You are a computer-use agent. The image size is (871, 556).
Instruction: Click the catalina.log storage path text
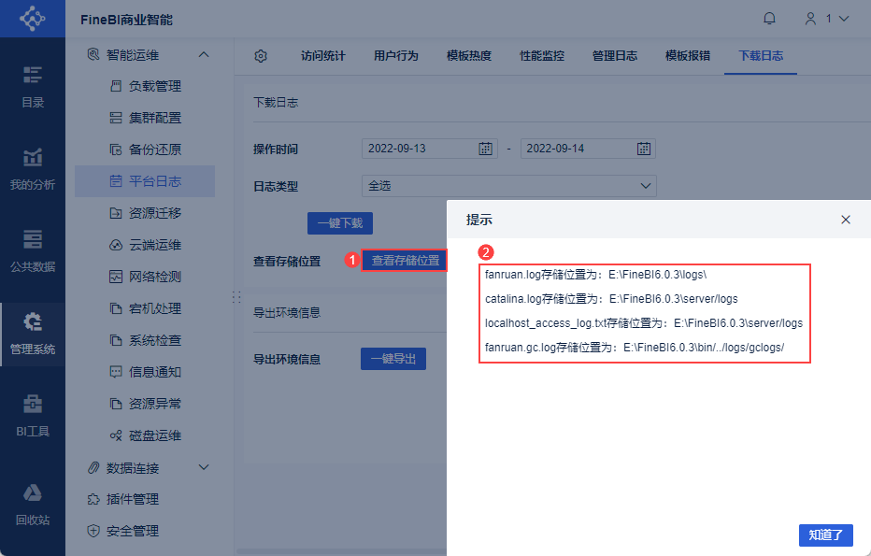click(x=611, y=299)
